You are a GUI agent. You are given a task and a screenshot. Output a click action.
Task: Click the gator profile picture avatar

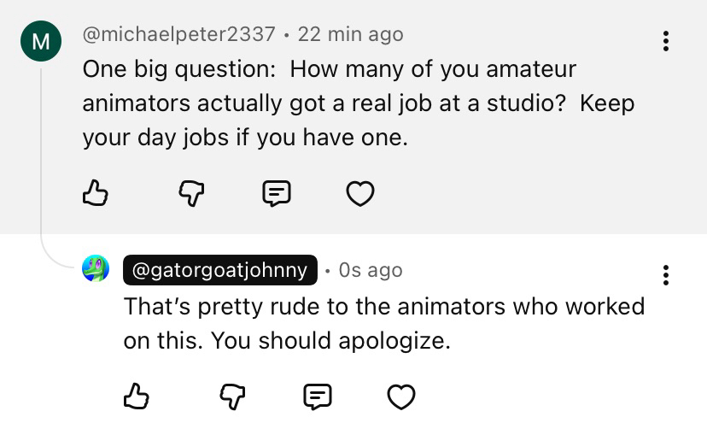(95, 269)
